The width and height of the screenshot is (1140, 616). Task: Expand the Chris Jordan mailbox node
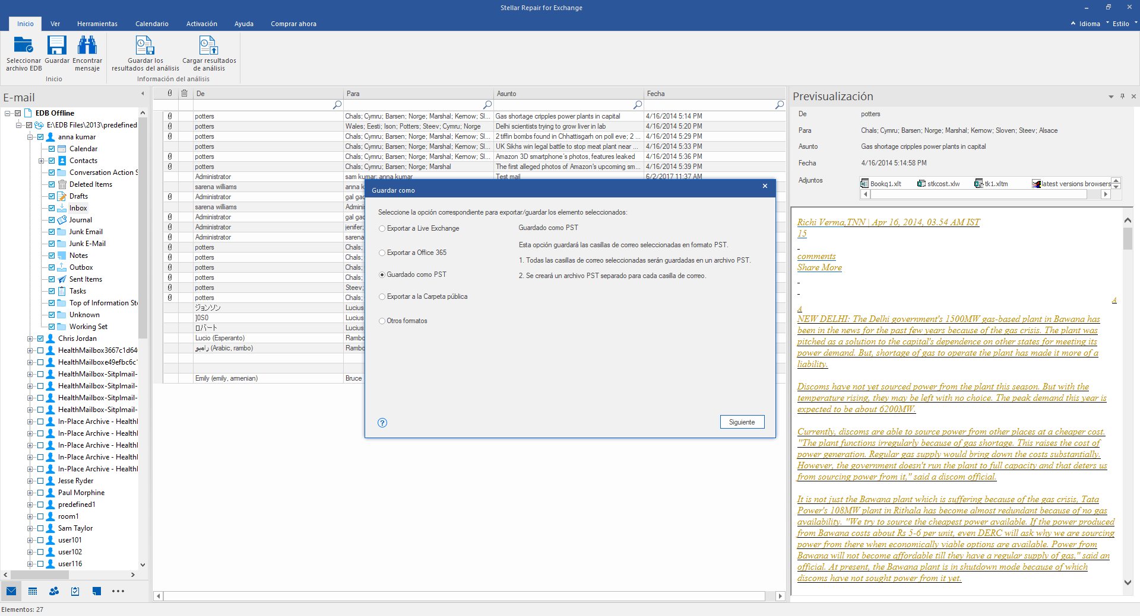coord(30,339)
